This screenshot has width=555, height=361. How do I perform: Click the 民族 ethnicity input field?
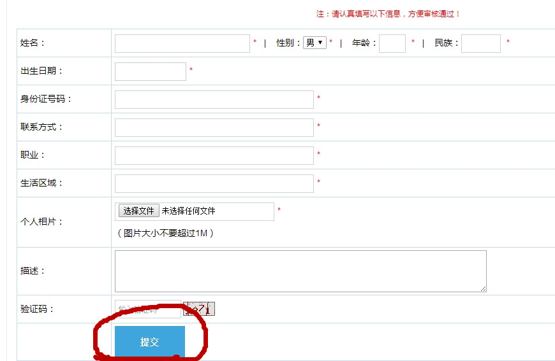click(x=481, y=43)
